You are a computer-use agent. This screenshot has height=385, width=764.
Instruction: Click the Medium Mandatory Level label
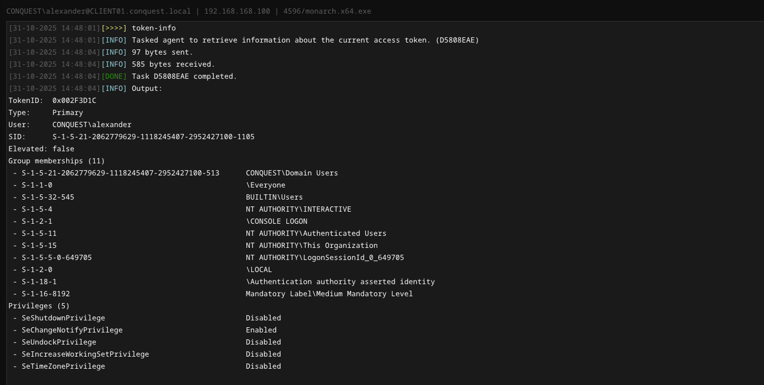pyautogui.click(x=329, y=294)
